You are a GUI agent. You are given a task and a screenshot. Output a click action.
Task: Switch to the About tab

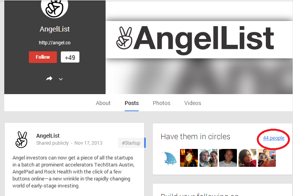click(x=103, y=103)
